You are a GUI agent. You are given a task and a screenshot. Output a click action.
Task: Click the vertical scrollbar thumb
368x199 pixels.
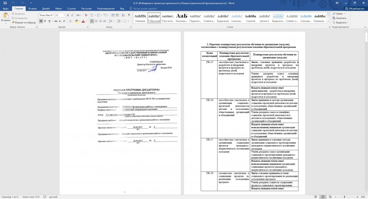(x=366, y=37)
